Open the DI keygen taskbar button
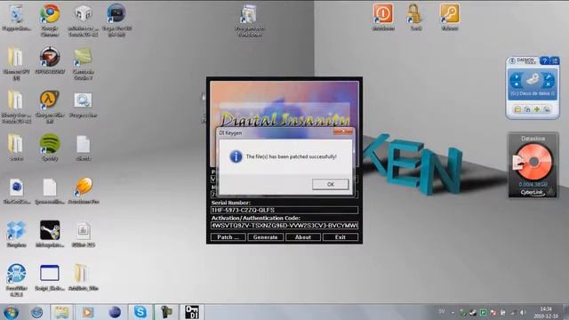This screenshot has width=569, height=320. [192, 312]
